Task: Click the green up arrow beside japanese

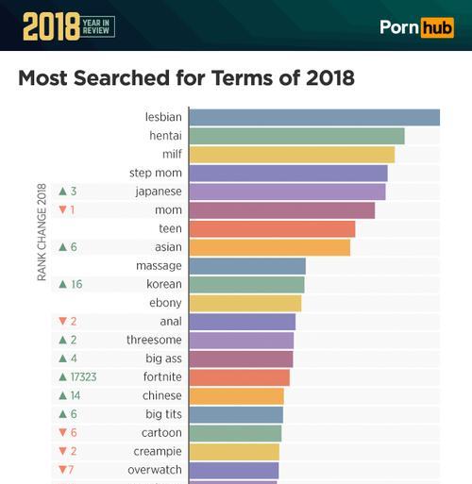Action: pyautogui.click(x=63, y=191)
